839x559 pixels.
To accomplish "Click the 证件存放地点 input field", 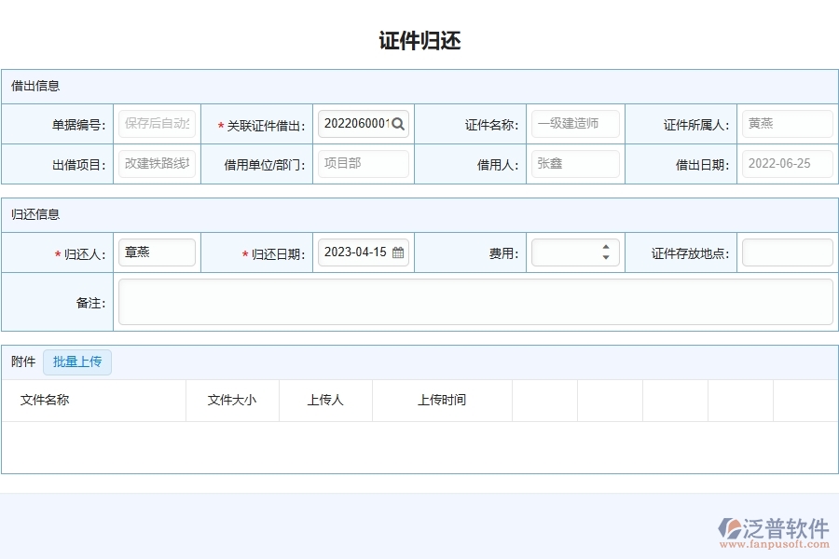I will pyautogui.click(x=787, y=252).
